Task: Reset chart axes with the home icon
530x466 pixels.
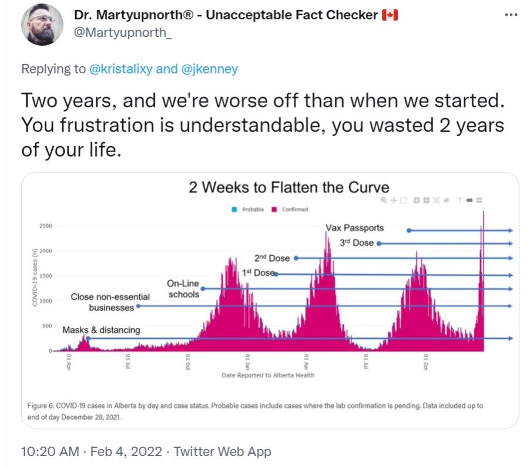Action: [446, 200]
